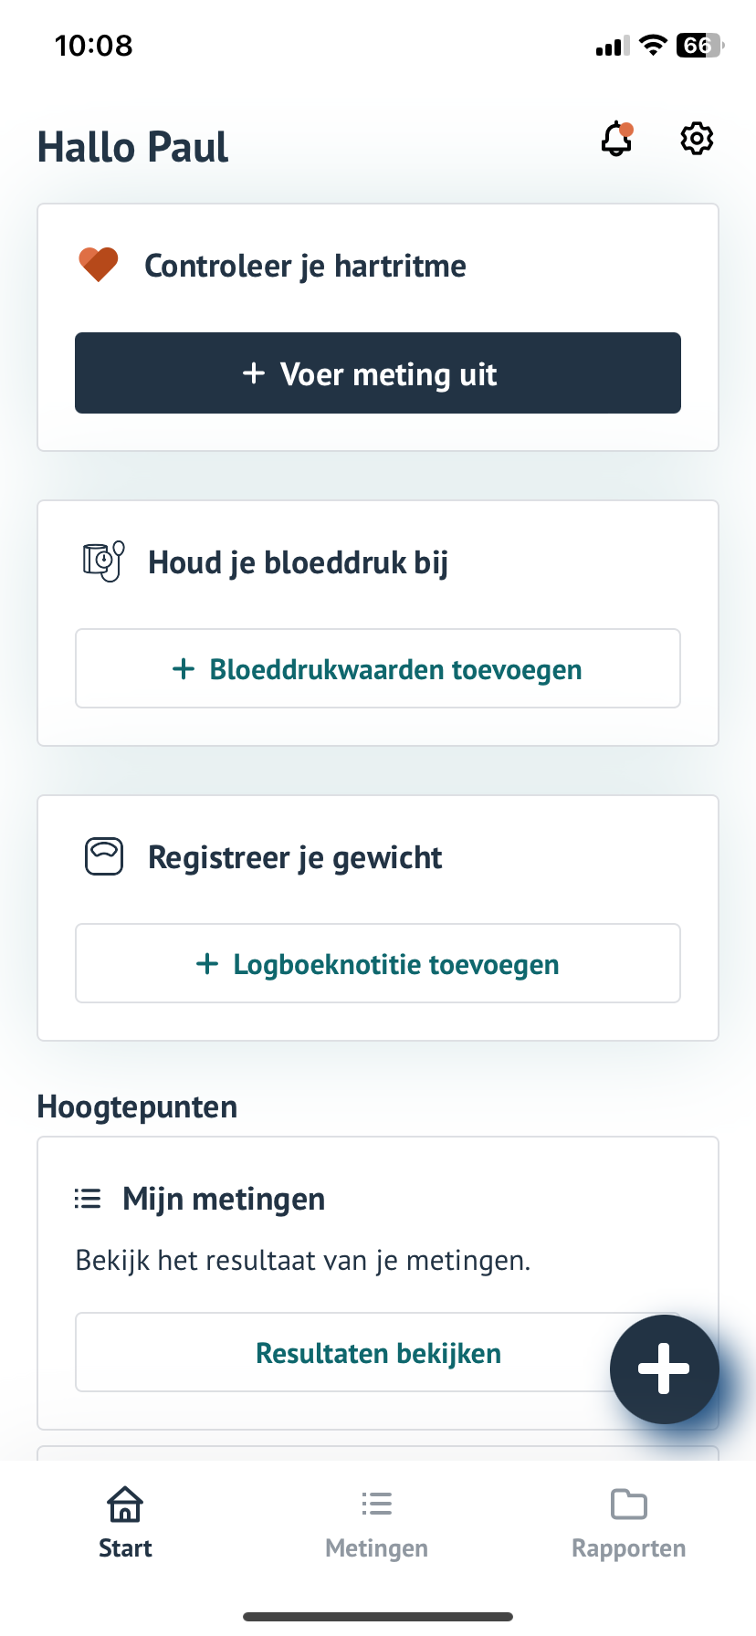The width and height of the screenshot is (756, 1636).
Task: Tap the Mijn metingen card title
Action: click(x=224, y=1199)
